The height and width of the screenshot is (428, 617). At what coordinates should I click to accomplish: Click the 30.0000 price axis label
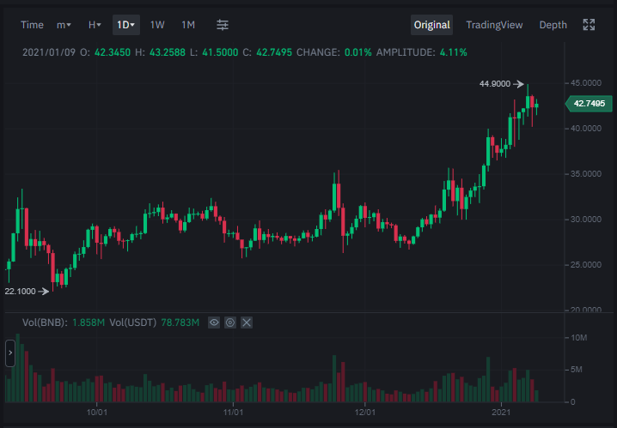(586, 220)
